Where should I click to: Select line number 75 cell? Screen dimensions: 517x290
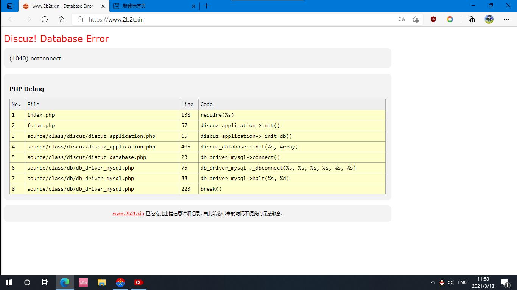189,168
